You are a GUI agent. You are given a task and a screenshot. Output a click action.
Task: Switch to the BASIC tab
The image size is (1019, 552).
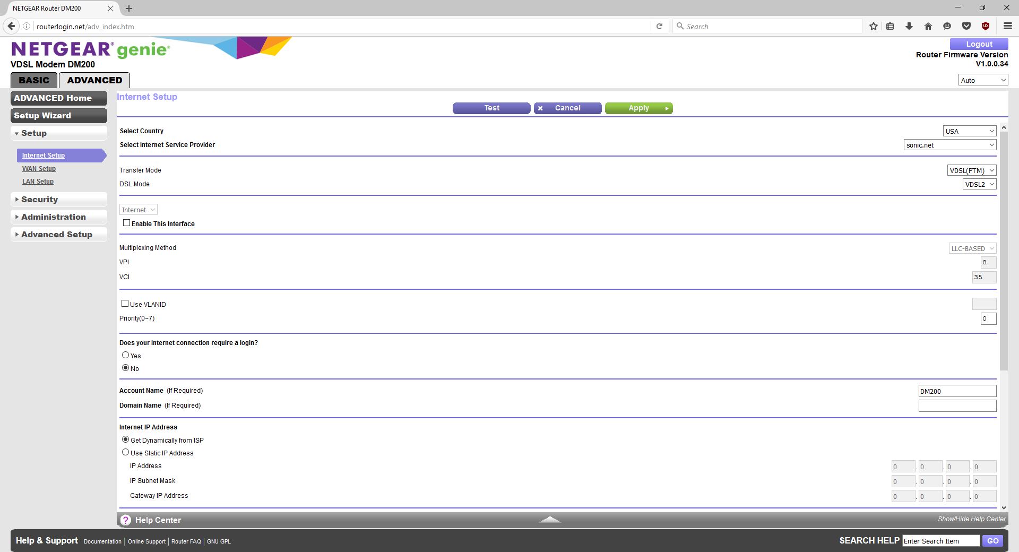pos(34,80)
